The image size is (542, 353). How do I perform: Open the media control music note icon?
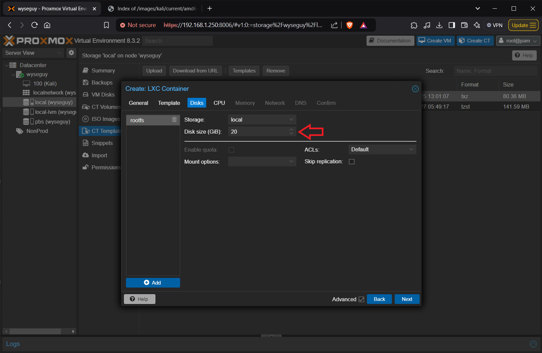427,25
